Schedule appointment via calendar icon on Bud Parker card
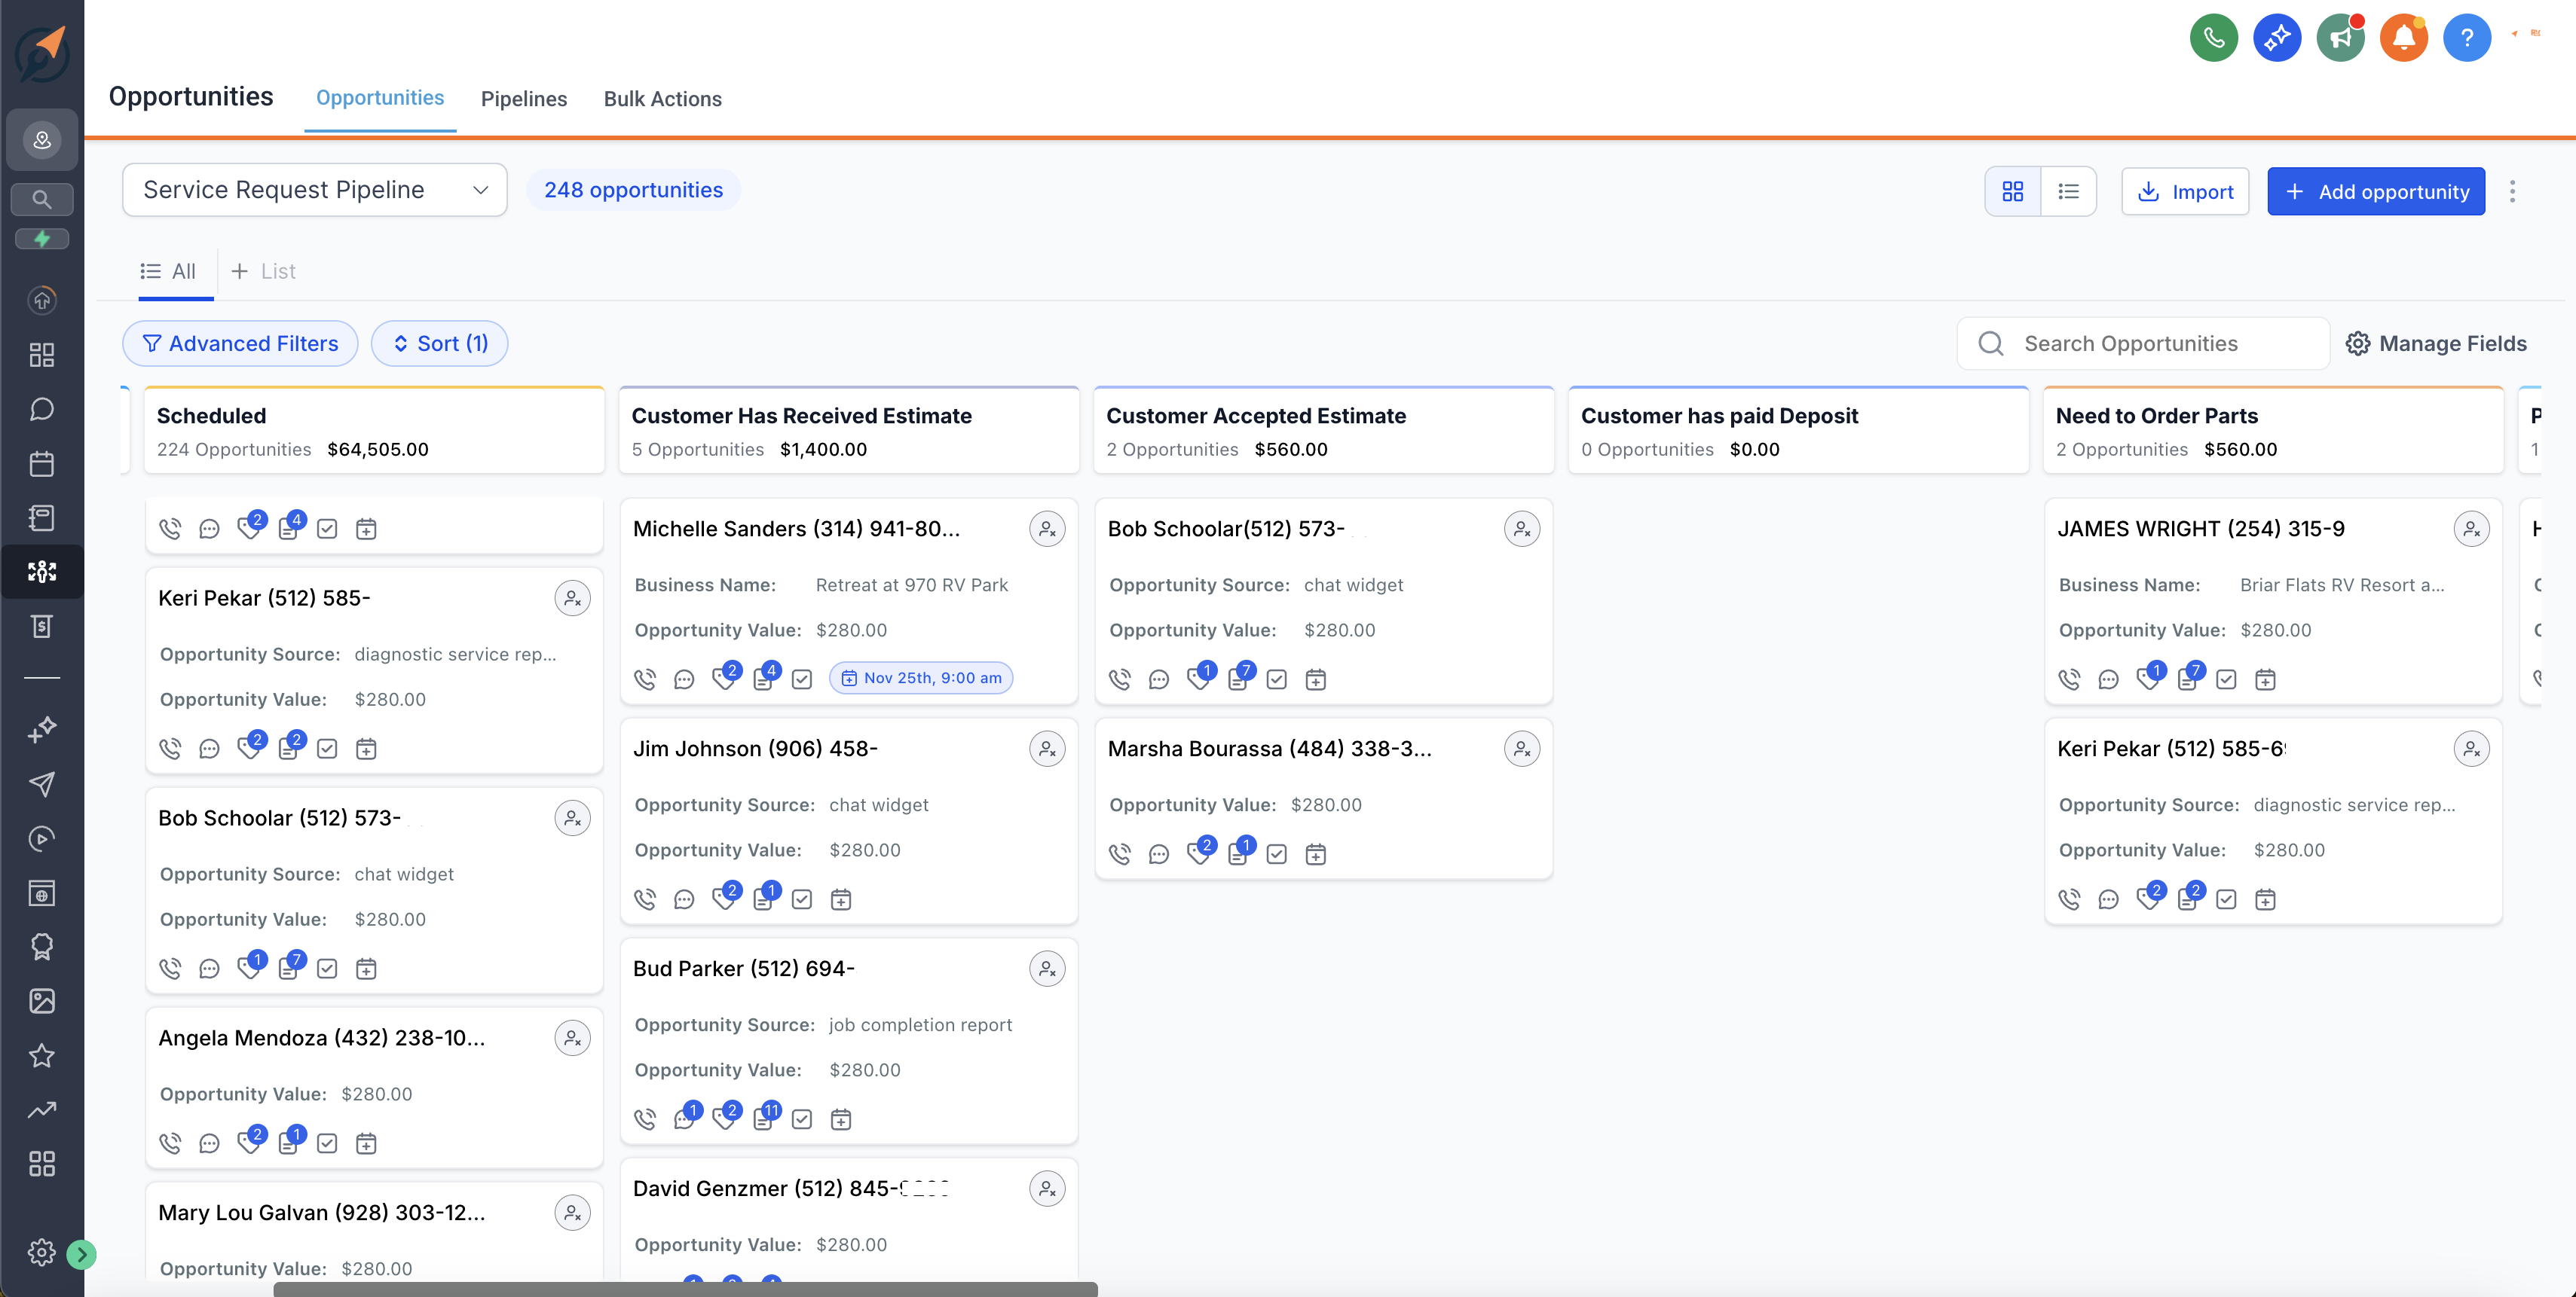This screenshot has width=2576, height=1297. coord(841,1119)
